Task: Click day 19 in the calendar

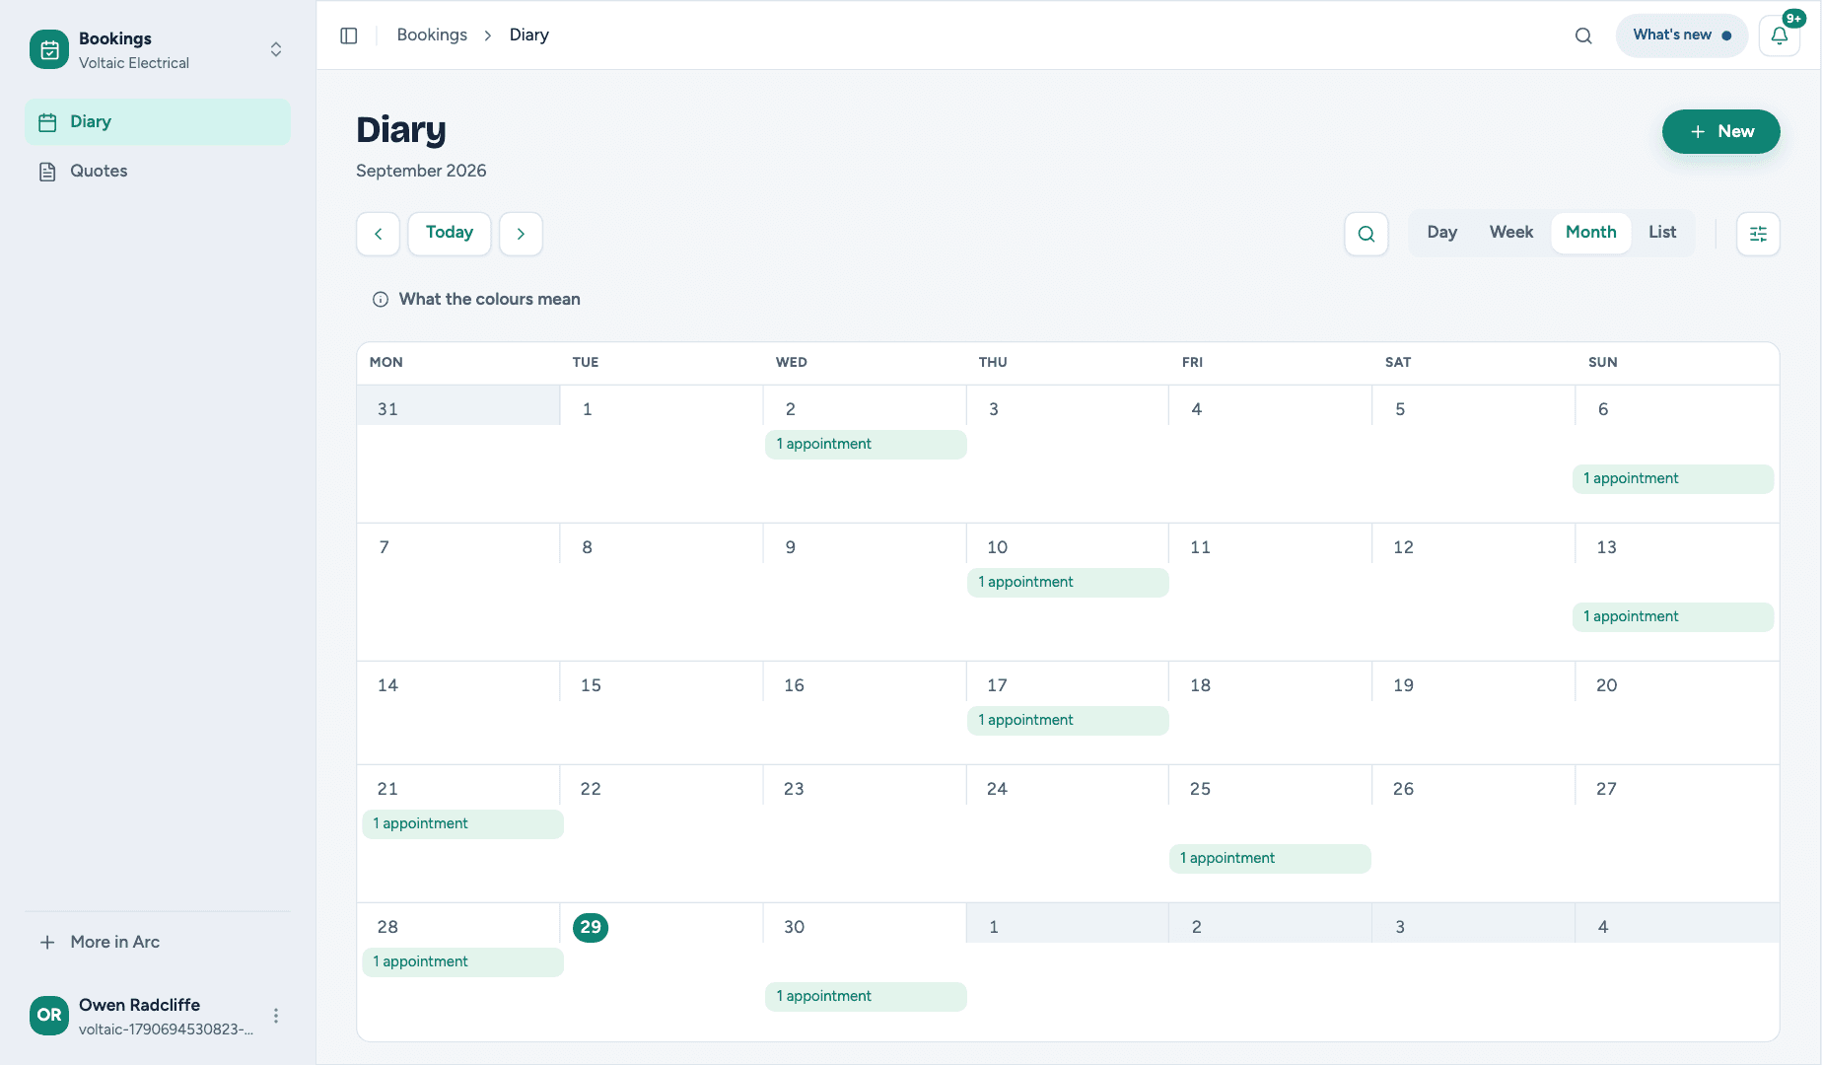Action: (x=1403, y=685)
